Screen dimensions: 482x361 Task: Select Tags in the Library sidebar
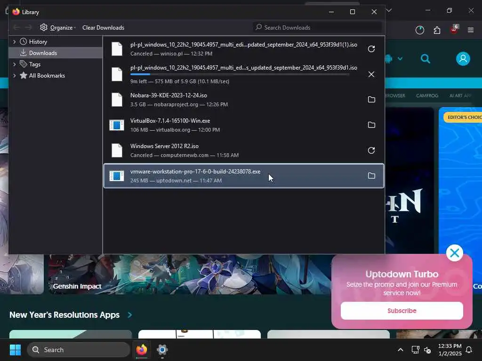pyautogui.click(x=34, y=64)
